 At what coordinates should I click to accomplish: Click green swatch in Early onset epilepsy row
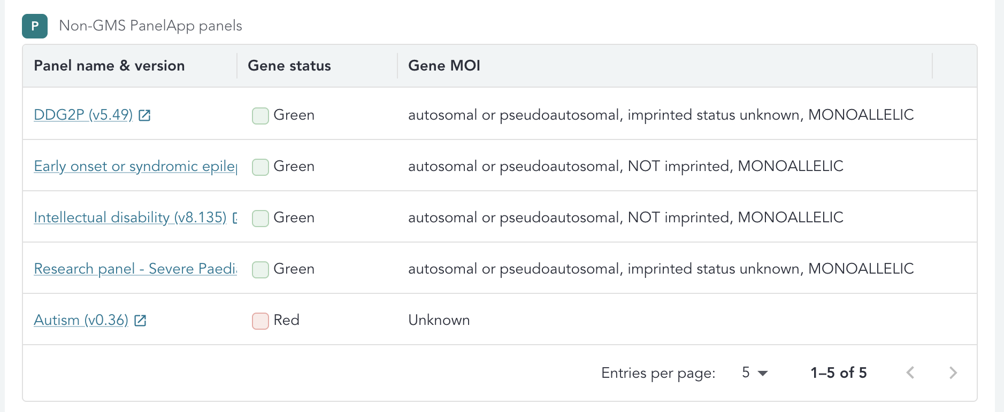click(x=260, y=167)
